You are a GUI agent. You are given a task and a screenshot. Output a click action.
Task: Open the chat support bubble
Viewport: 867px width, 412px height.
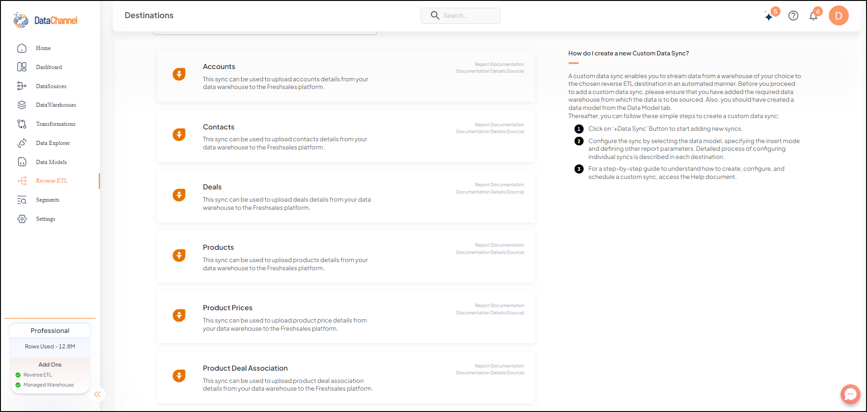[850, 394]
